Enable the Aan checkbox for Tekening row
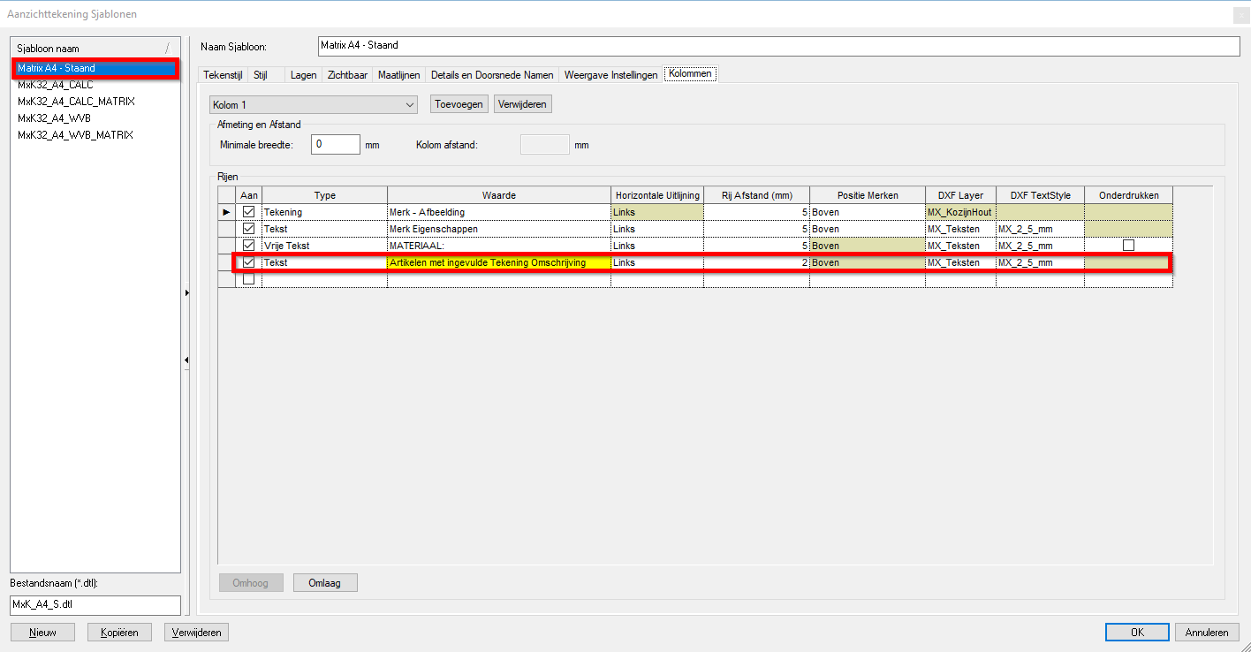 point(248,212)
